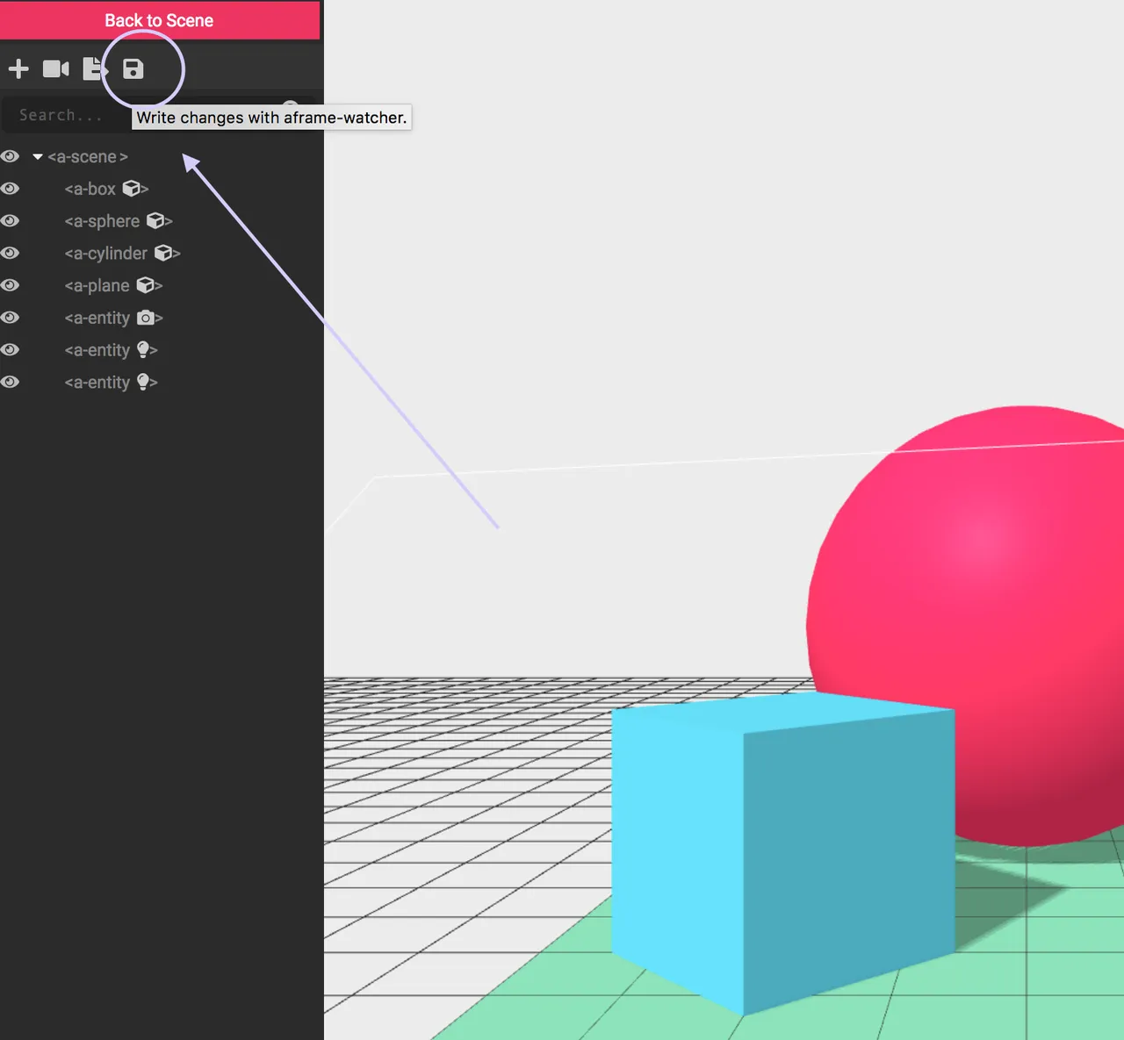Image resolution: width=1124 pixels, height=1040 pixels.
Task: Click the video camera icon in toolbar
Action: (56, 68)
